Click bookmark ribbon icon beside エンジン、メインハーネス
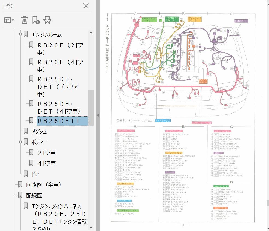This screenshot has height=231, width=269. click(25, 206)
